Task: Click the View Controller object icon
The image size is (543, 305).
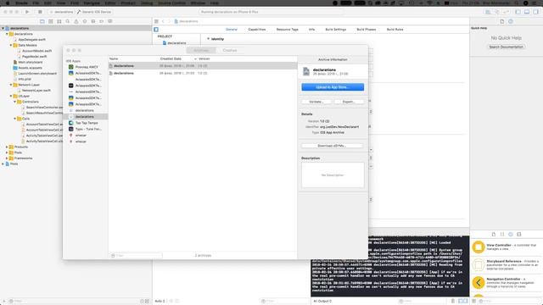Action: click(x=479, y=247)
